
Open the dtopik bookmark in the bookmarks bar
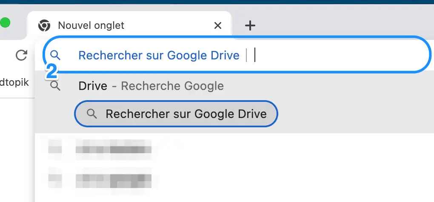coord(14,82)
